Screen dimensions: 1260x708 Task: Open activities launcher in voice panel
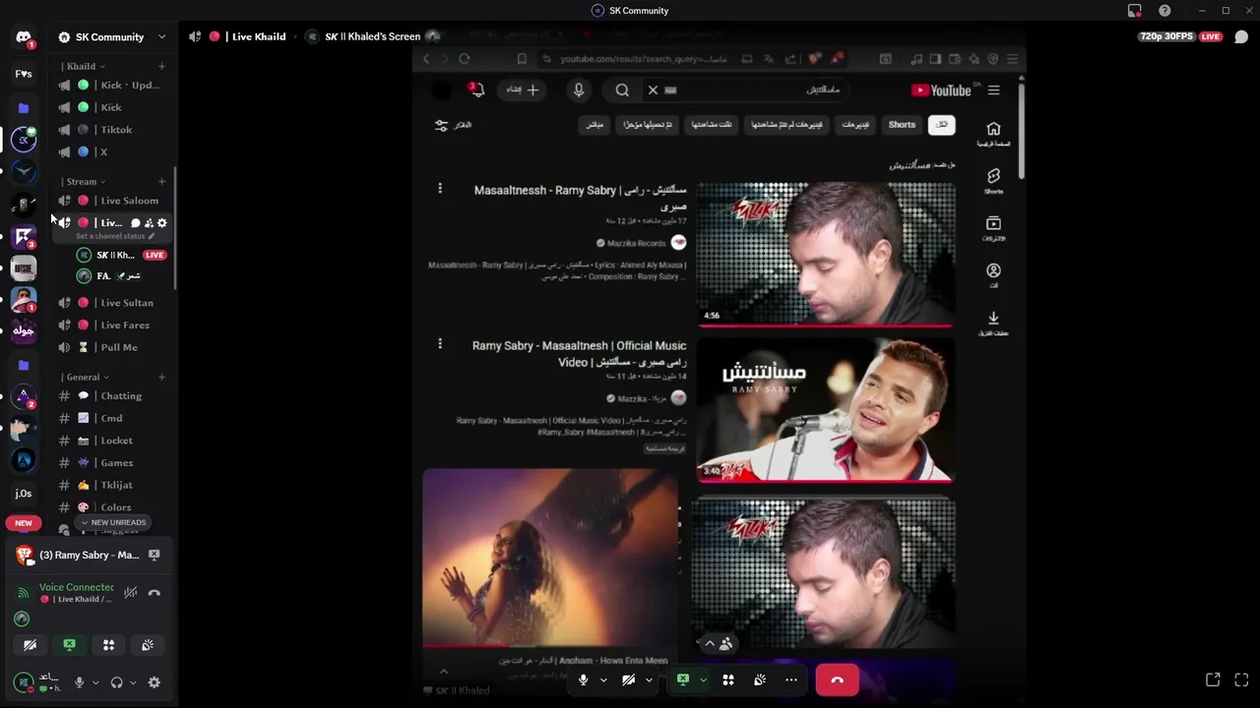(108, 645)
